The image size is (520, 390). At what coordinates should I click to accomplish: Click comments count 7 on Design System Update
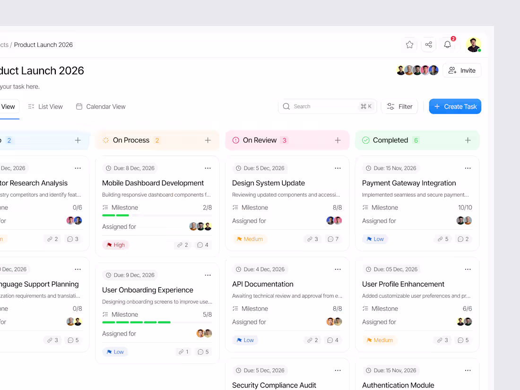coord(333,239)
